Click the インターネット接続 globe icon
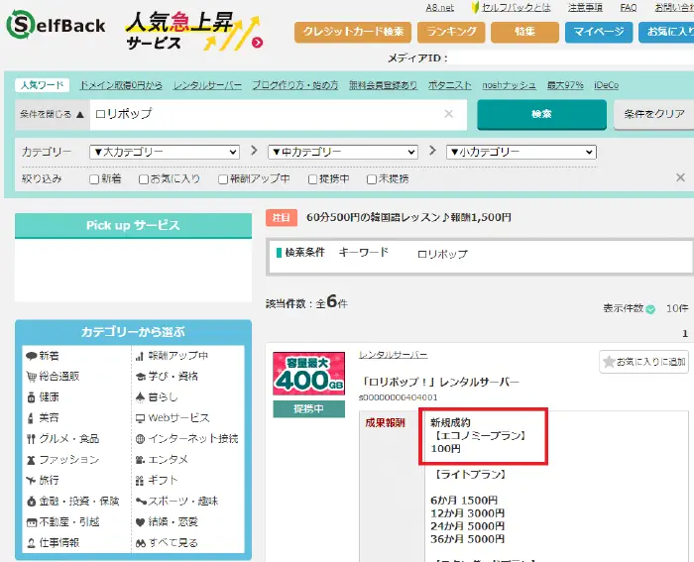This screenshot has width=694, height=562. [x=141, y=439]
